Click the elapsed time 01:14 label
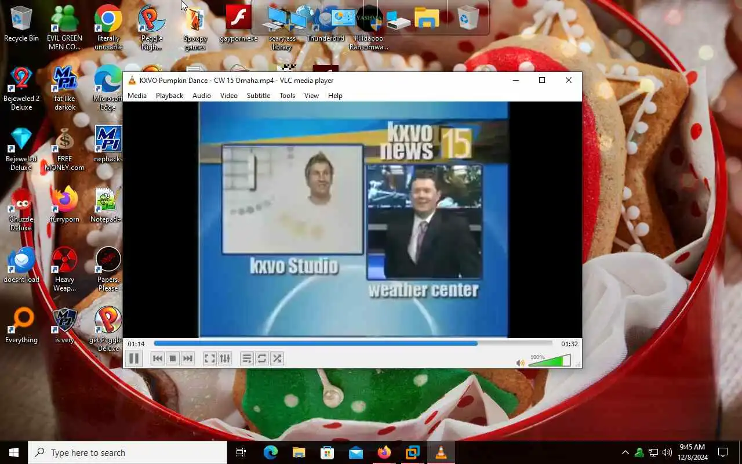The height and width of the screenshot is (464, 742). coord(136,344)
